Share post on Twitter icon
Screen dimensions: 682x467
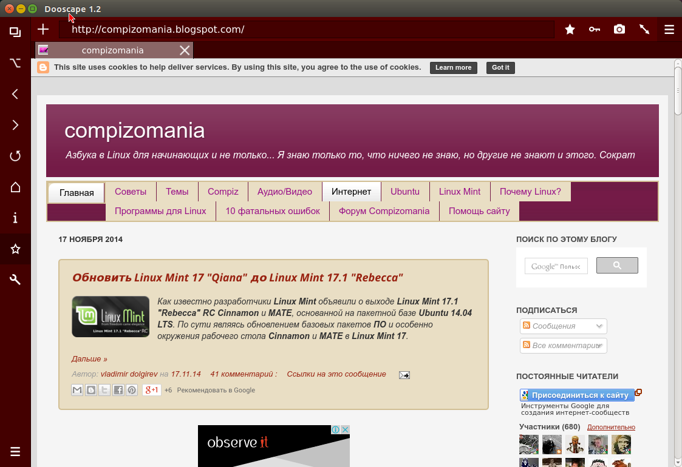tap(104, 390)
